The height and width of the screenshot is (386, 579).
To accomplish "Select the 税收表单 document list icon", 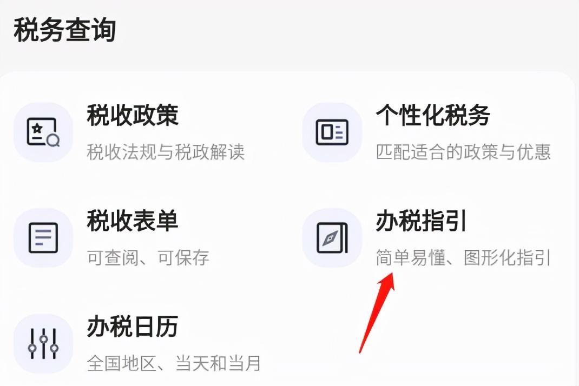I will [43, 238].
